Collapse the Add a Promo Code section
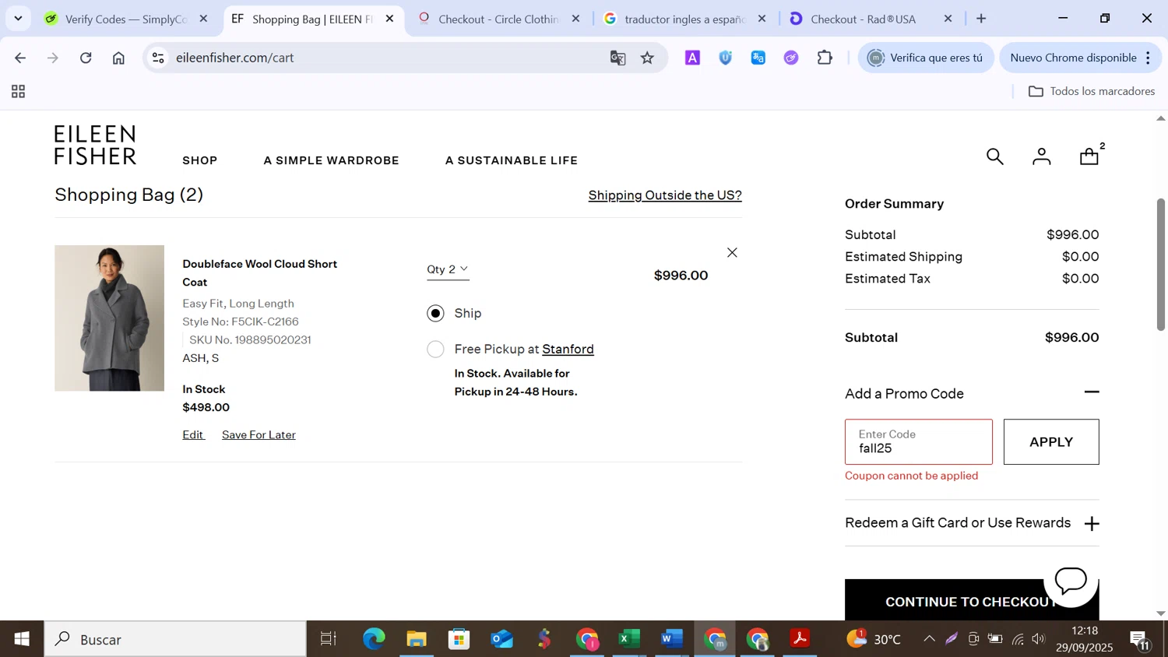Viewport: 1168px width, 657px height. click(1092, 392)
